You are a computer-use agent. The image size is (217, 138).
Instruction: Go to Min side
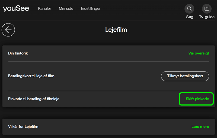[66, 8]
